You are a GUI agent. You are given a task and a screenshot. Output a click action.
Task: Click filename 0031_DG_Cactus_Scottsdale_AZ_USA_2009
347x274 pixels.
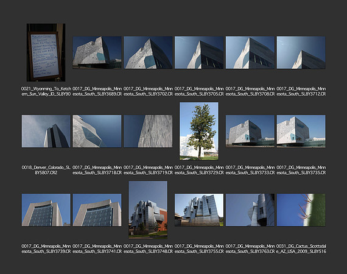click(301, 248)
